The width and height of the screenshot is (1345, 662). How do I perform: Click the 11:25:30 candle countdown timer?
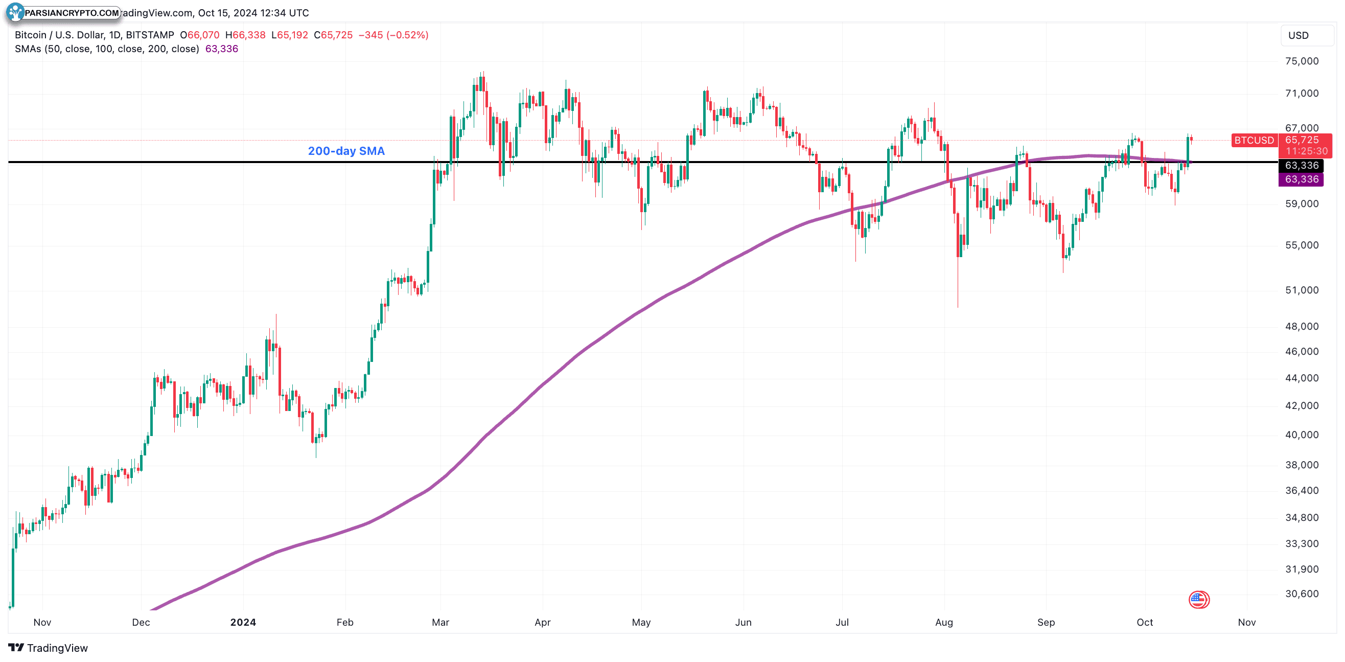1307,151
